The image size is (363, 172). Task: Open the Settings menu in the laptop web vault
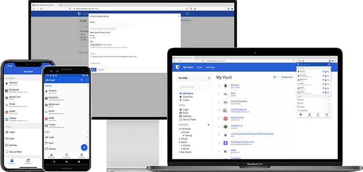pyautogui.click(x=210, y=67)
